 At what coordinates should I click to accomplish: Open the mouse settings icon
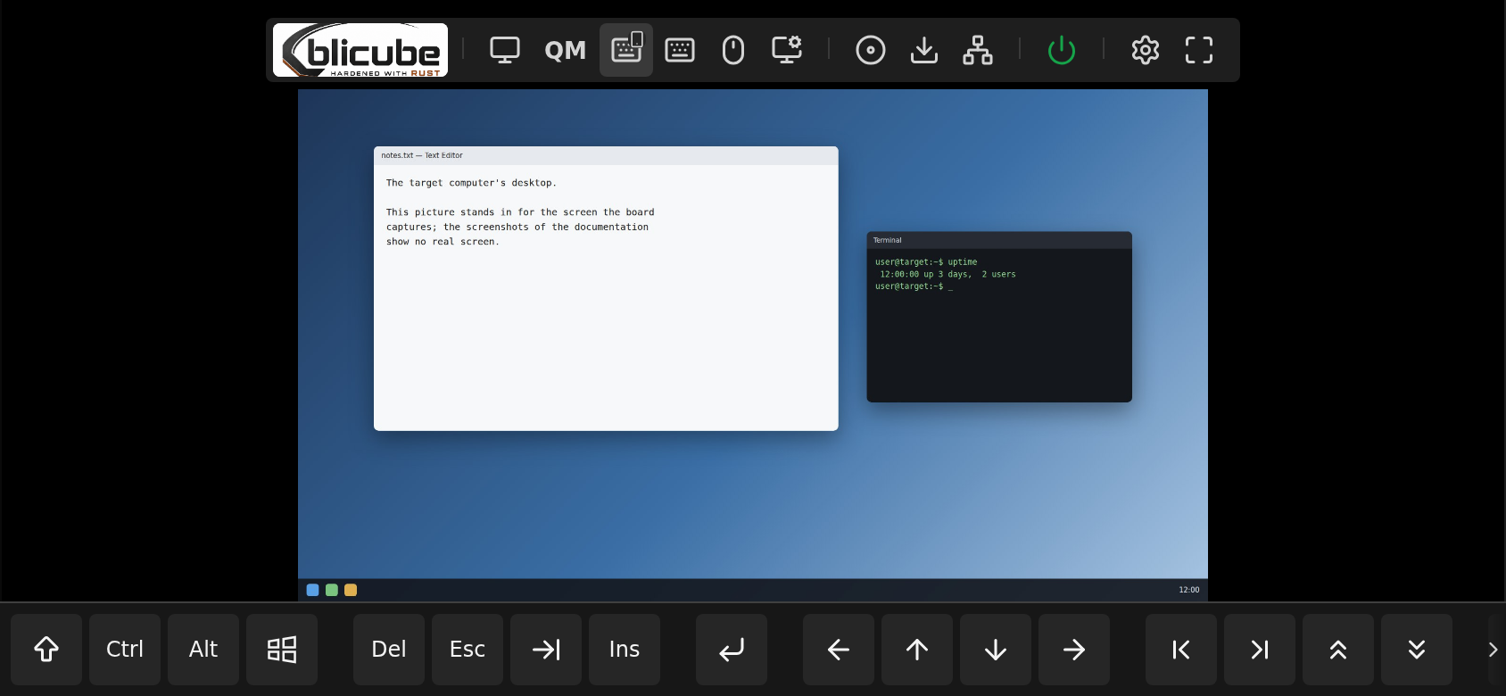tap(733, 50)
